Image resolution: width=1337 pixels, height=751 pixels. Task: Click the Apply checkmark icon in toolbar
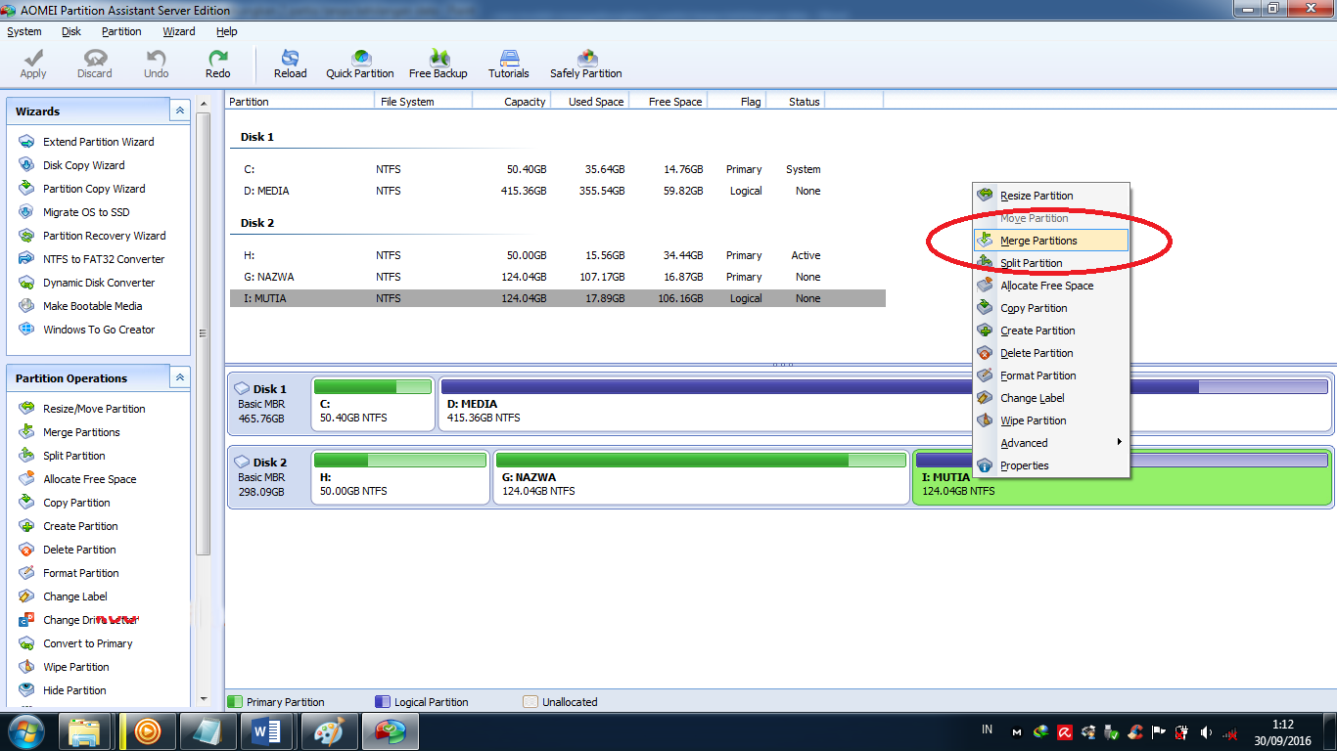[33, 59]
